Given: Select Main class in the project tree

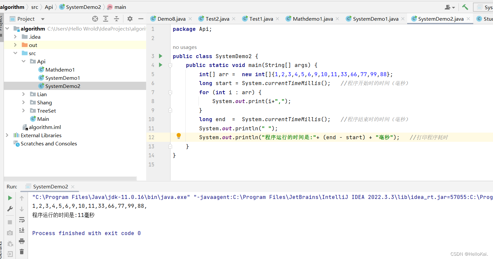Looking at the screenshot, I should pyautogui.click(x=39, y=119).
